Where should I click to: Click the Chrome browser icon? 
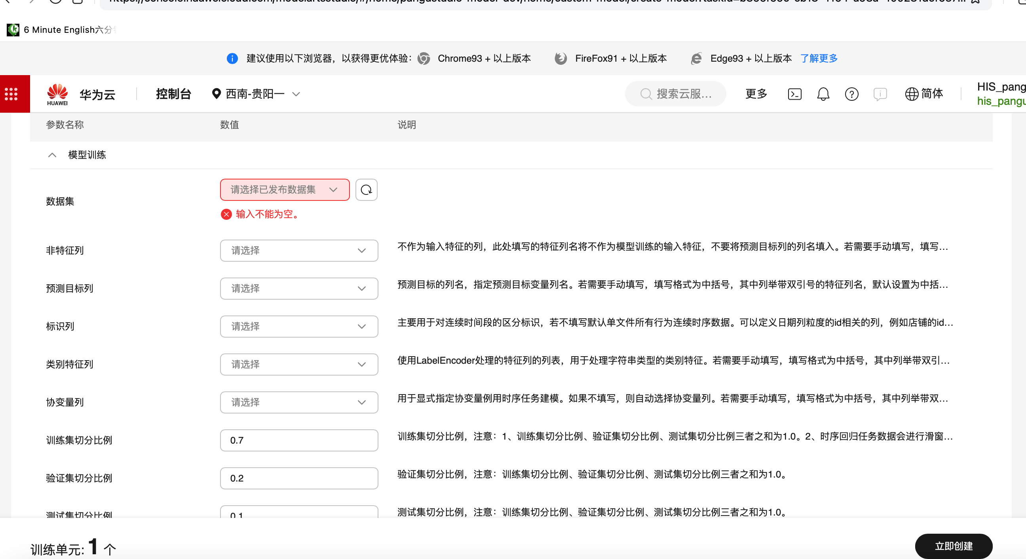pos(424,59)
